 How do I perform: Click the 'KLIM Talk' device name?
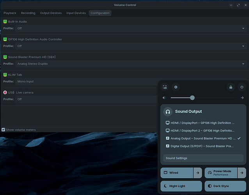(15, 75)
